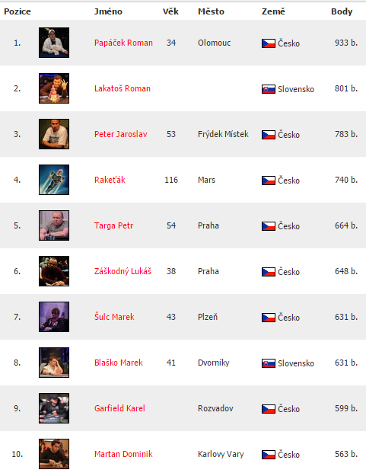Click the Lakatoš Roman player link
This screenshot has height=473, width=366.
click(123, 88)
